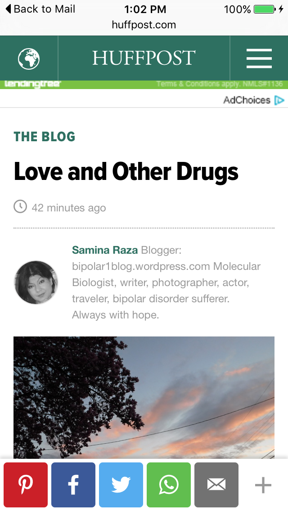Tap the LendingTree ad banner
288x511 pixels.
click(x=144, y=84)
